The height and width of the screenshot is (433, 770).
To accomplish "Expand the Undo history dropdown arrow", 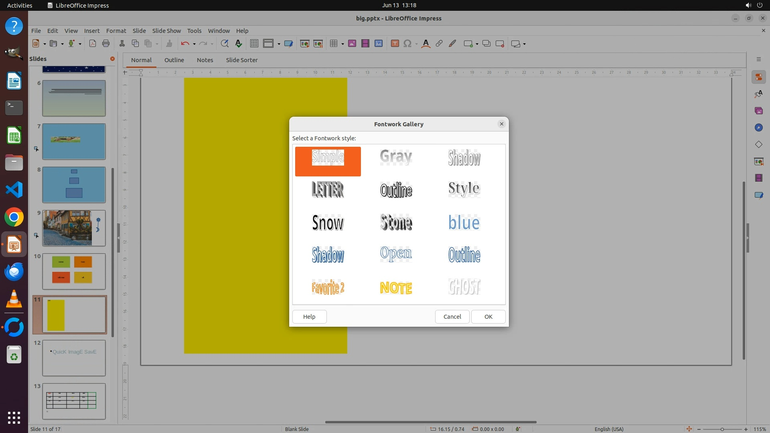I will tap(194, 44).
